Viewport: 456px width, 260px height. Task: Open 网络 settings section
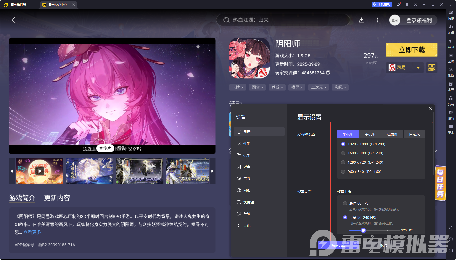tap(259, 190)
